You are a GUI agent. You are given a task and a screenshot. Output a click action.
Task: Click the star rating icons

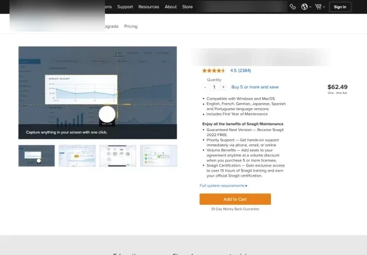(214, 71)
